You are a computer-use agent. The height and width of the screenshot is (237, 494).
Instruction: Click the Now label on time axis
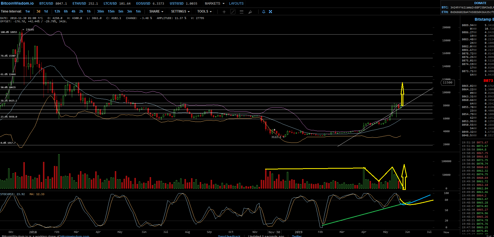[446, 232]
